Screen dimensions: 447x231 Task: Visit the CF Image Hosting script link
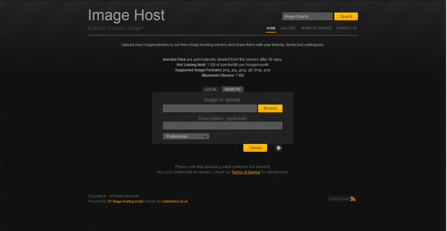[125, 201]
